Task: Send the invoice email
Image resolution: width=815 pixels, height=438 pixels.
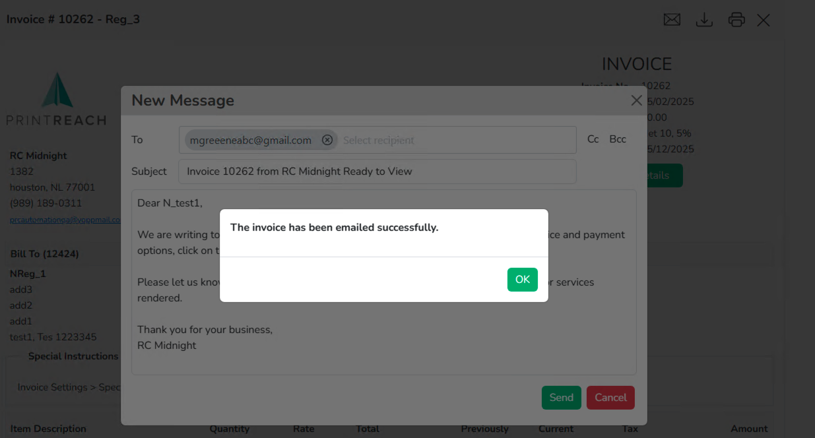Action: point(561,397)
